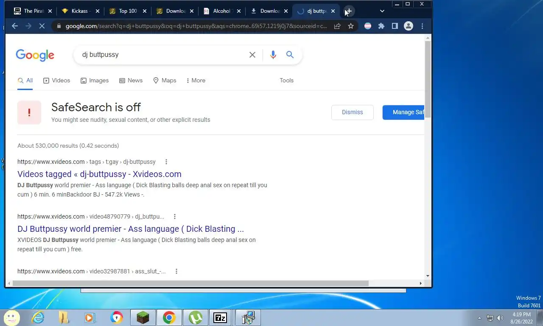543x326 pixels.
Task: Stop loading the current page
Action: 42,26
